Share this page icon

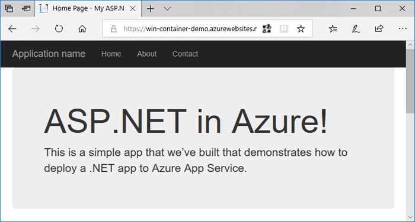coord(379,28)
